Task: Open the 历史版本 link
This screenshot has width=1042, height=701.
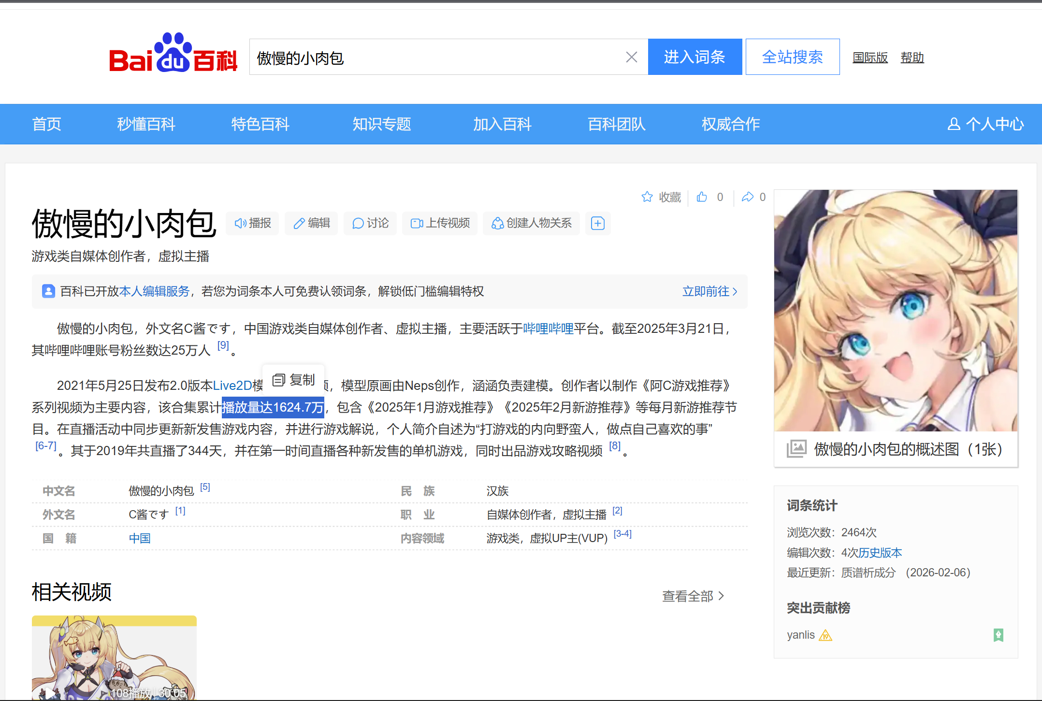Action: tap(880, 553)
